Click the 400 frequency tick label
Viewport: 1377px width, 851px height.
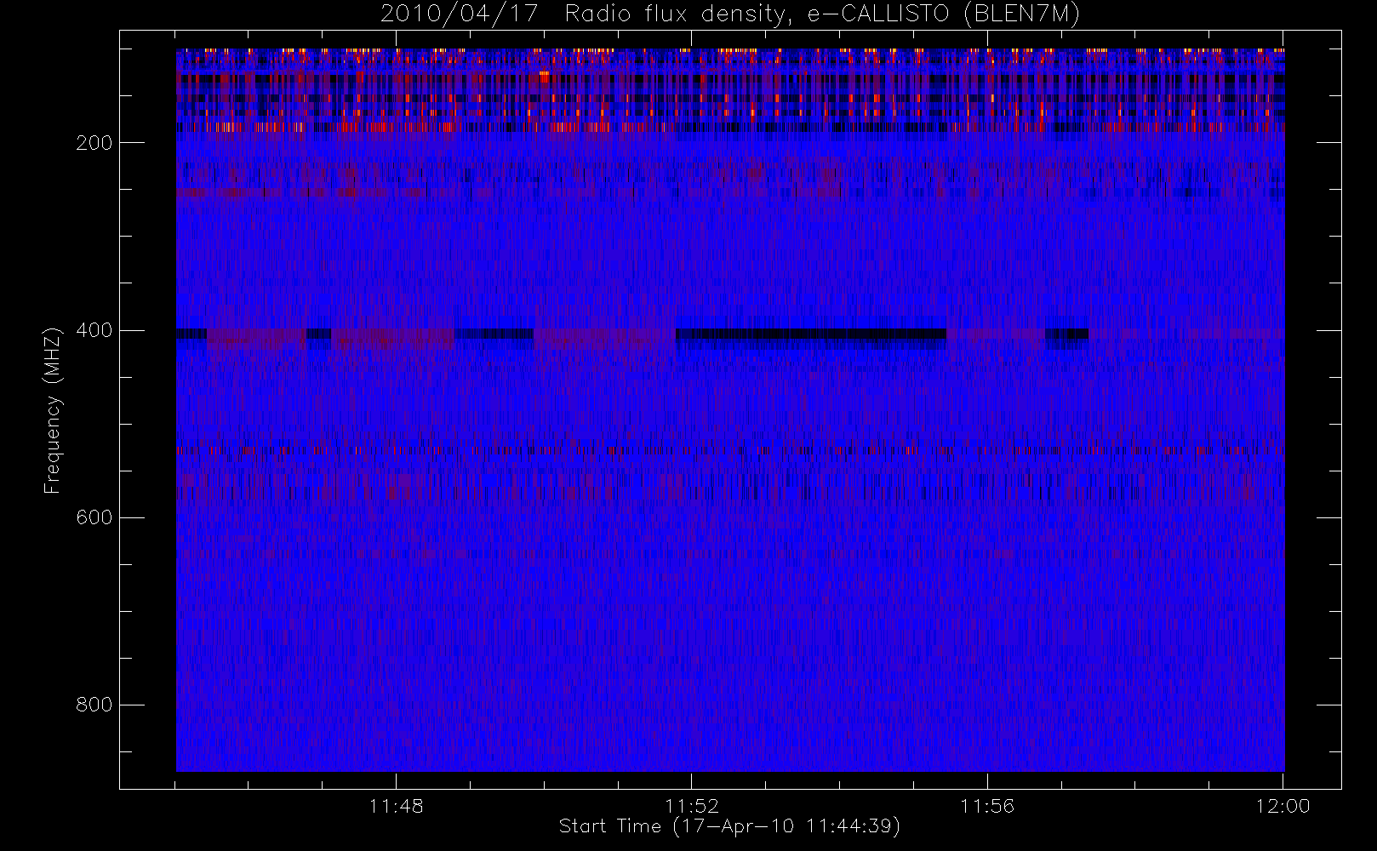tap(94, 330)
